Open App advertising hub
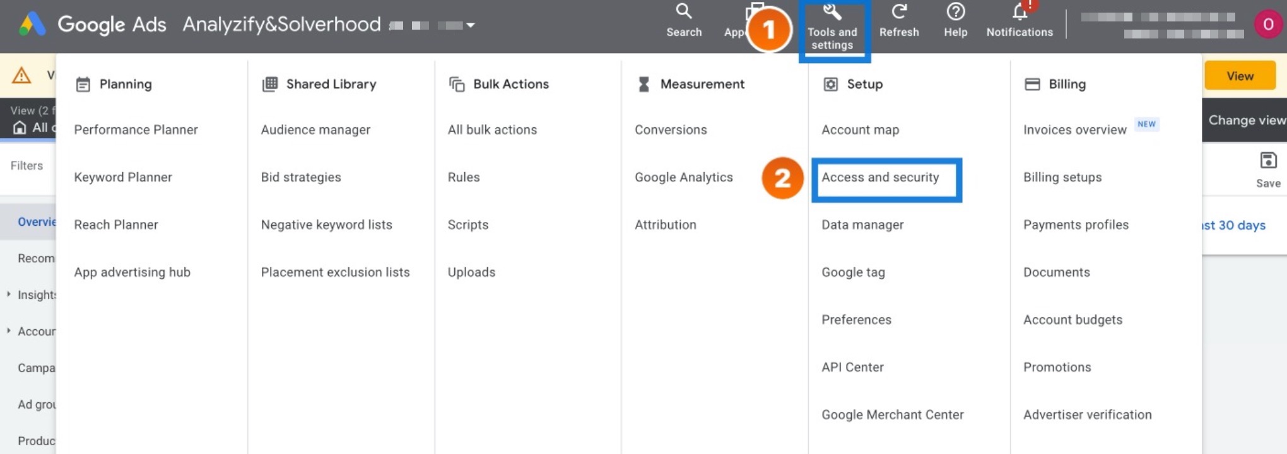The image size is (1287, 454). pyautogui.click(x=132, y=272)
